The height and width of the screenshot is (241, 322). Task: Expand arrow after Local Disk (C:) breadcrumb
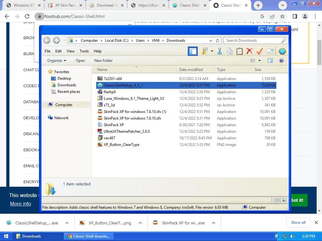point(132,40)
